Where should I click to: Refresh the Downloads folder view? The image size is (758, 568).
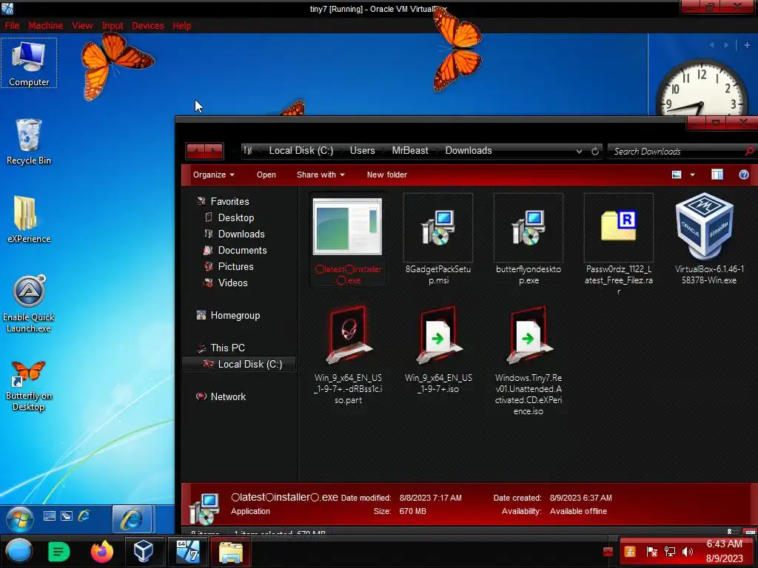point(595,151)
